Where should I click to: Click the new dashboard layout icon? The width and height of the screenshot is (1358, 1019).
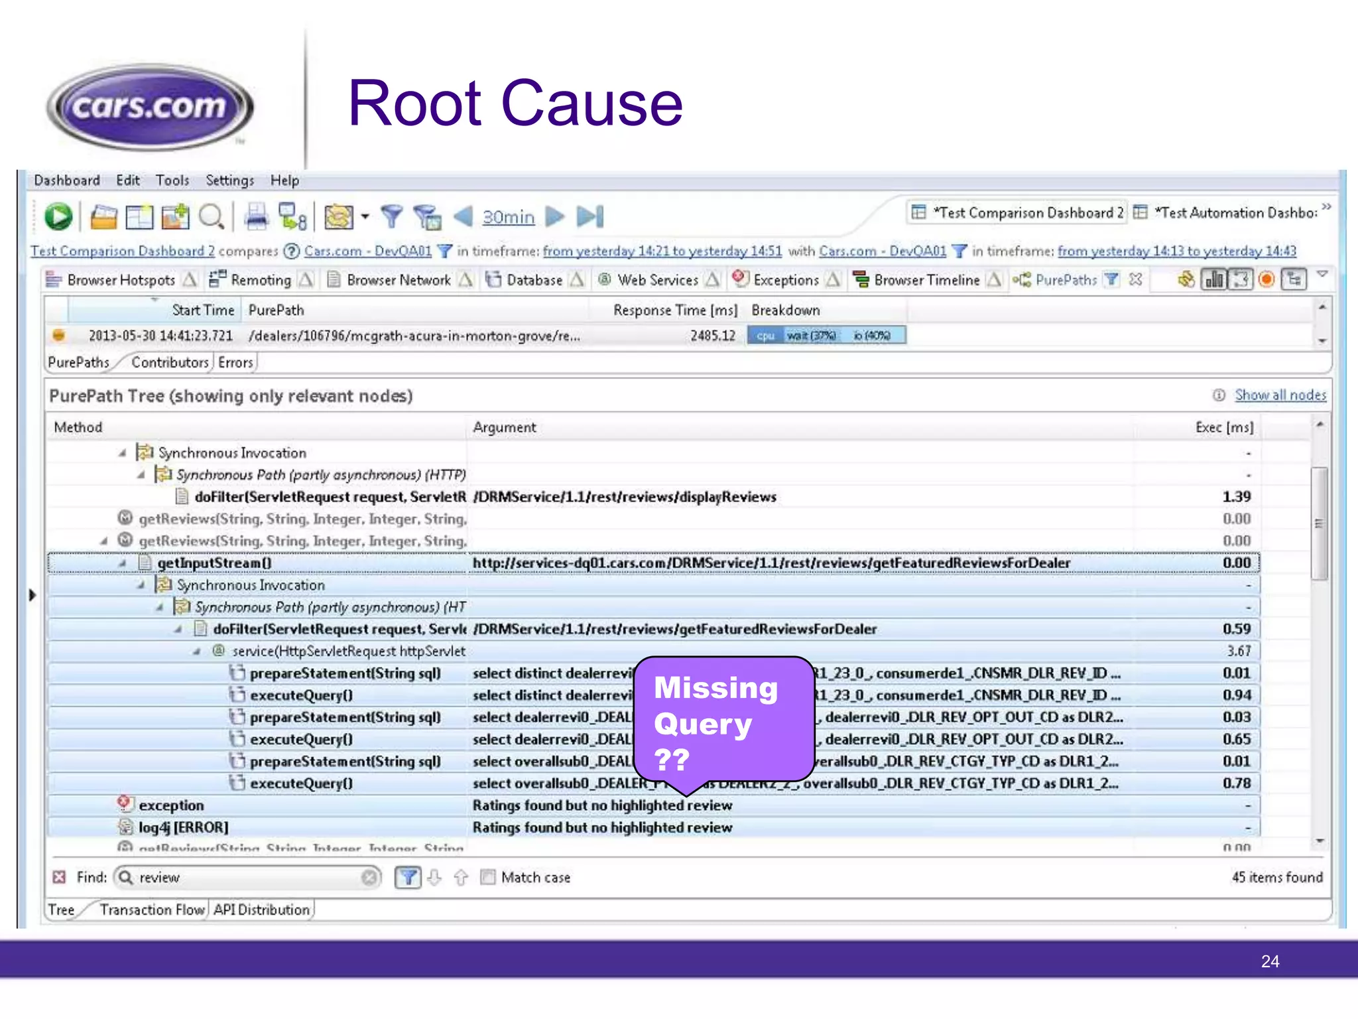139,217
